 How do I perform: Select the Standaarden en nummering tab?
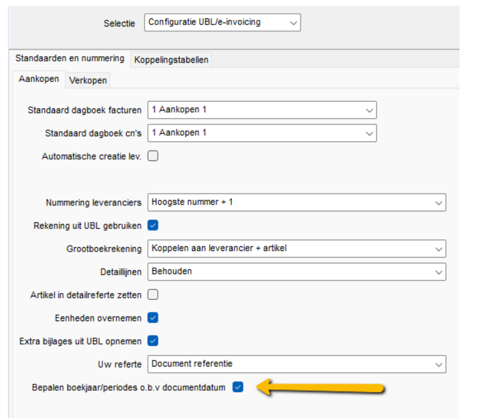click(x=69, y=59)
